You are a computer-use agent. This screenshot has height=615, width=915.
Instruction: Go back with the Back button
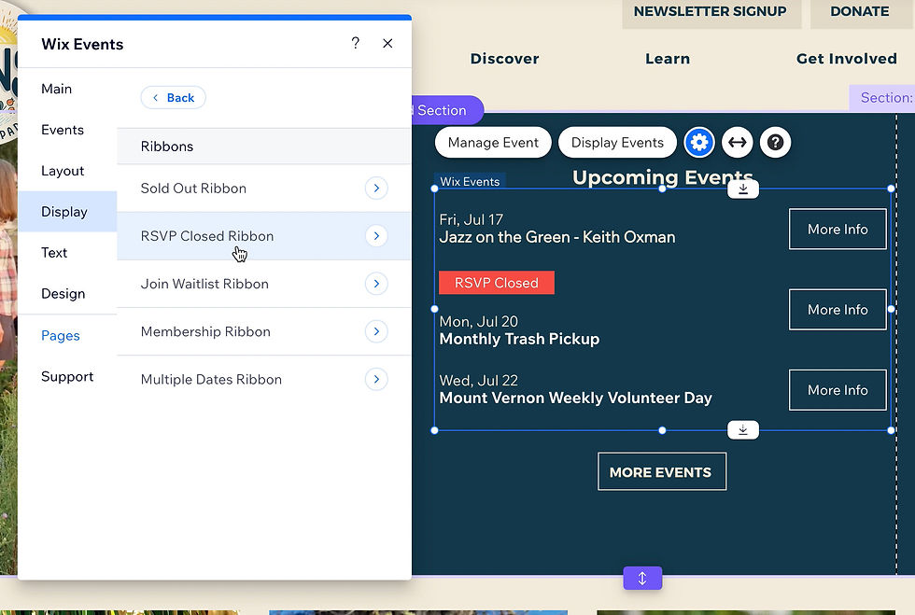click(174, 97)
